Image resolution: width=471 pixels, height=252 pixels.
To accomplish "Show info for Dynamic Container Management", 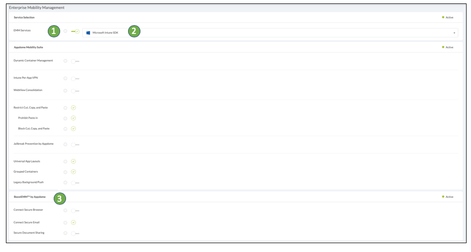I will (66, 61).
